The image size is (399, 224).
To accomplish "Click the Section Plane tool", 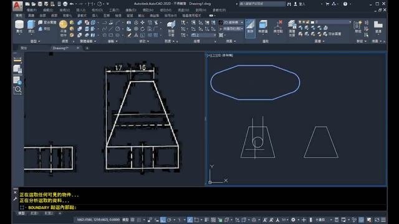I will click(171, 28).
